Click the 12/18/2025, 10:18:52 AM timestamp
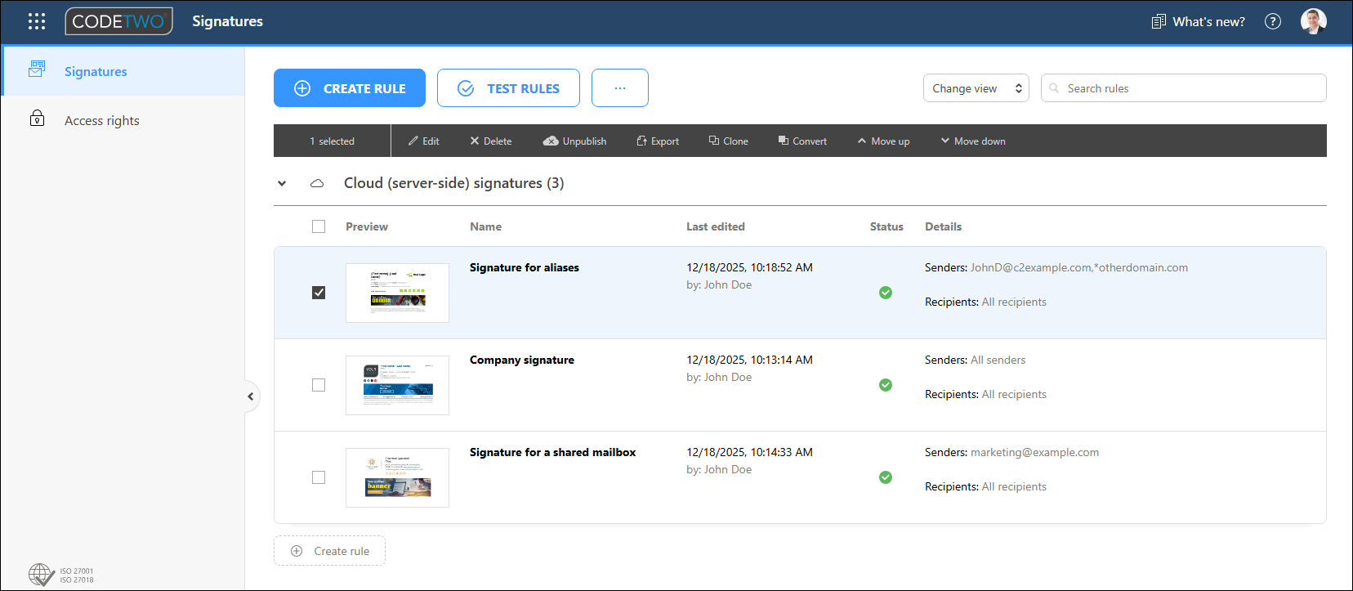This screenshot has height=591, width=1353. pyautogui.click(x=749, y=267)
